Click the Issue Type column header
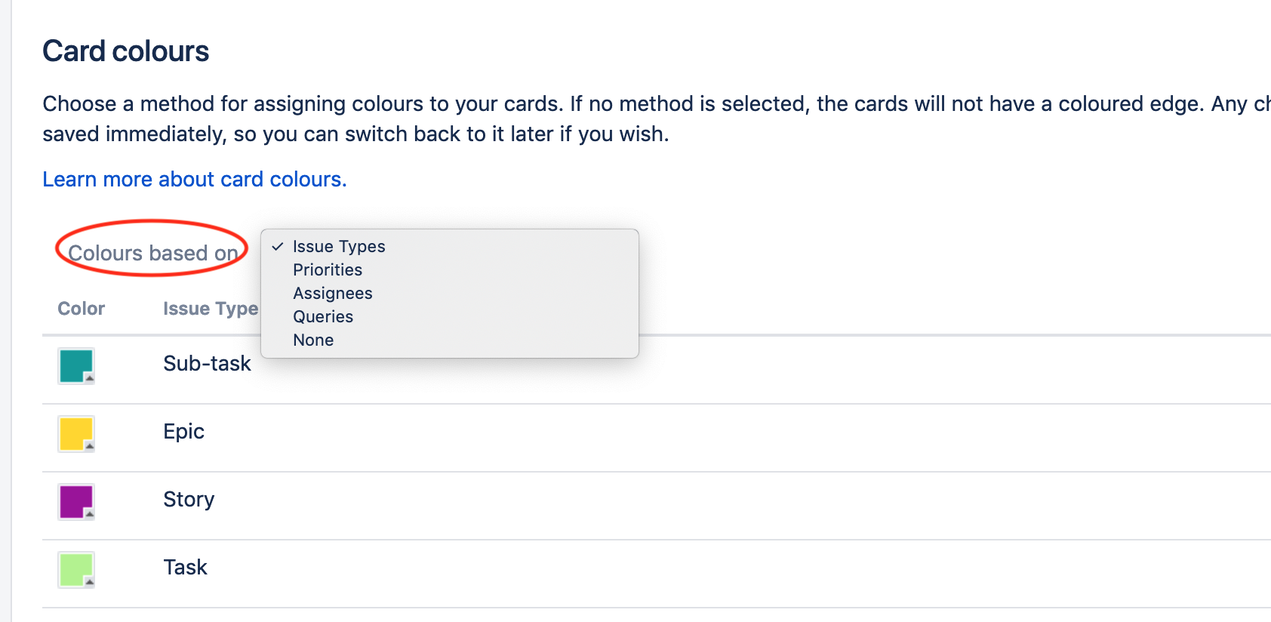Image resolution: width=1271 pixels, height=622 pixels. point(209,308)
